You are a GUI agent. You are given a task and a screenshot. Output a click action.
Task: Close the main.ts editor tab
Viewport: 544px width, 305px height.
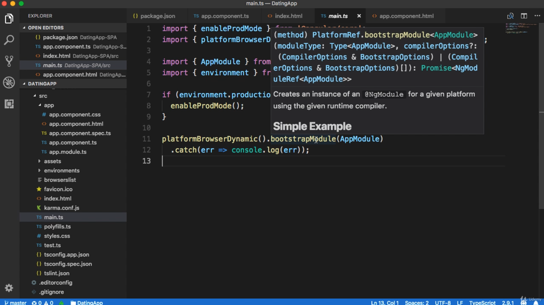pos(358,16)
